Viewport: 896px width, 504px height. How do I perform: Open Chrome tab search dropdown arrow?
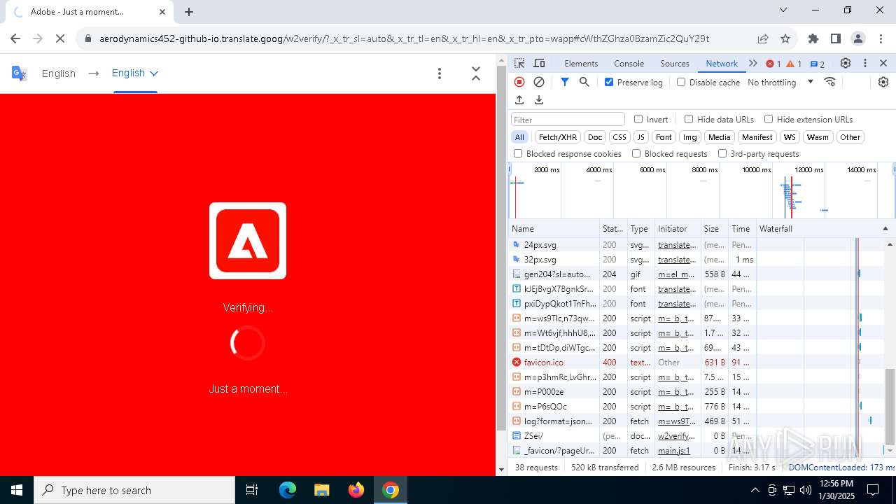tap(783, 10)
